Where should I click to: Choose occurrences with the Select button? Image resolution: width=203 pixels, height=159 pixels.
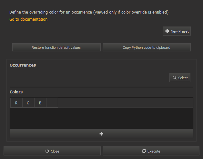pos(180,78)
